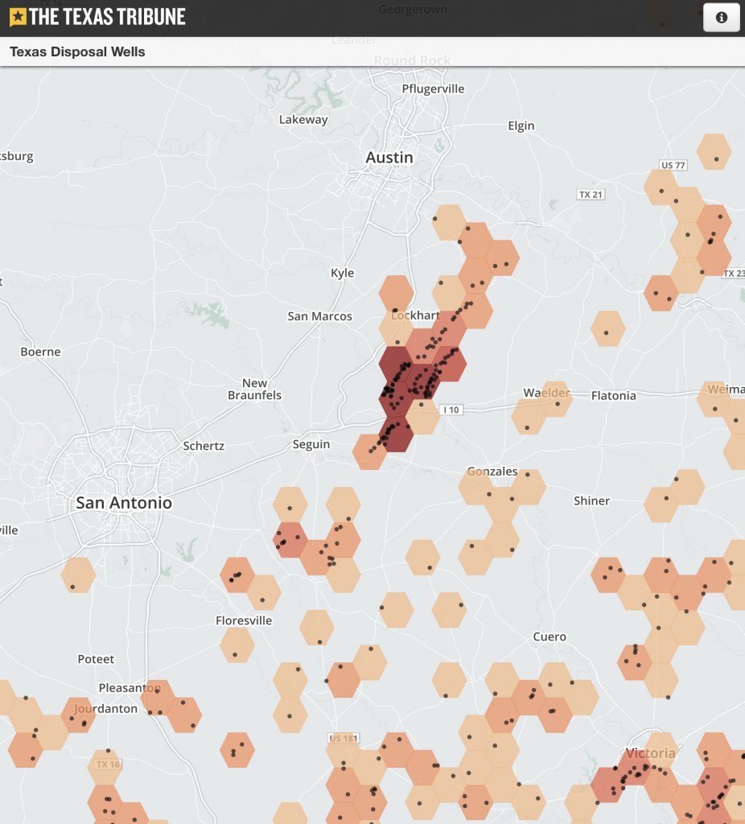Click the US 77 highway shield
Screen dimensions: 745x824
pyautogui.click(x=672, y=165)
